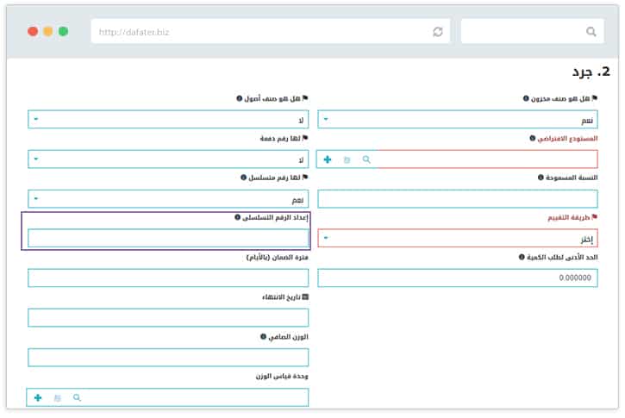Click the browser reload icon
The image size is (625, 418).
point(437,32)
